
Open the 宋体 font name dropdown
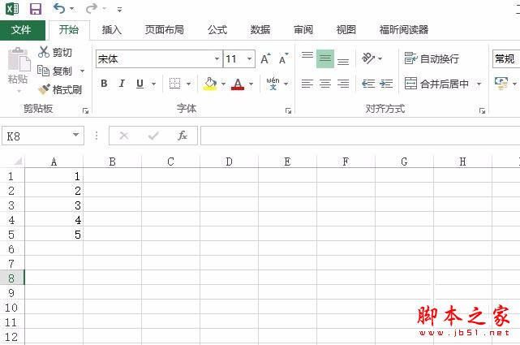217,59
